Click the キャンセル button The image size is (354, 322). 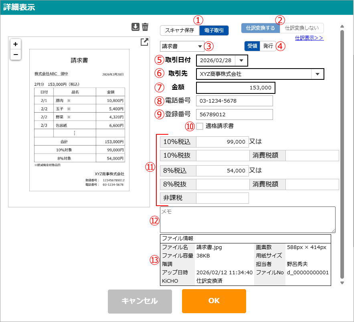coord(140,301)
